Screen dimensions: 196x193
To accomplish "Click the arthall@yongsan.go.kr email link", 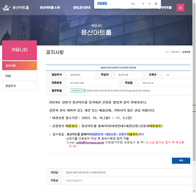I will 90,142.
